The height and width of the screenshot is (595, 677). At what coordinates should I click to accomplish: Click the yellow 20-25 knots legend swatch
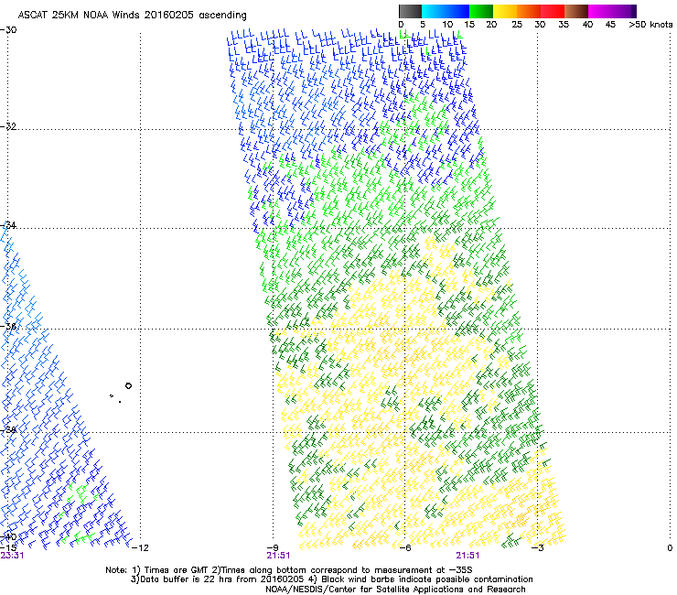[505, 11]
